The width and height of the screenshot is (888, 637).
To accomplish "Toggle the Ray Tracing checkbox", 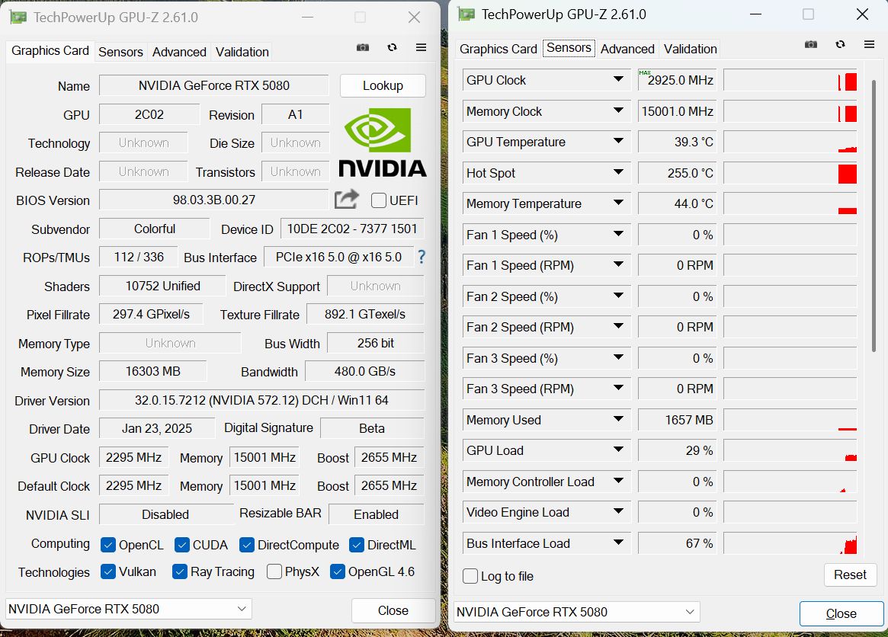I will [x=180, y=572].
